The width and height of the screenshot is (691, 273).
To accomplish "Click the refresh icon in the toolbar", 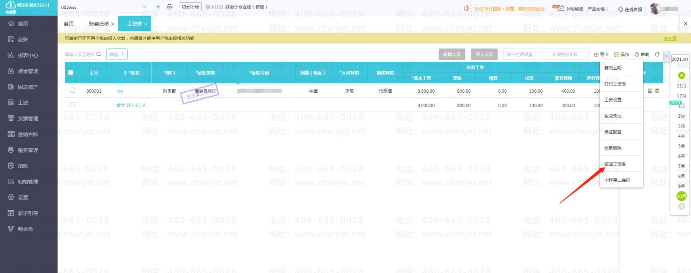I will click(x=657, y=55).
